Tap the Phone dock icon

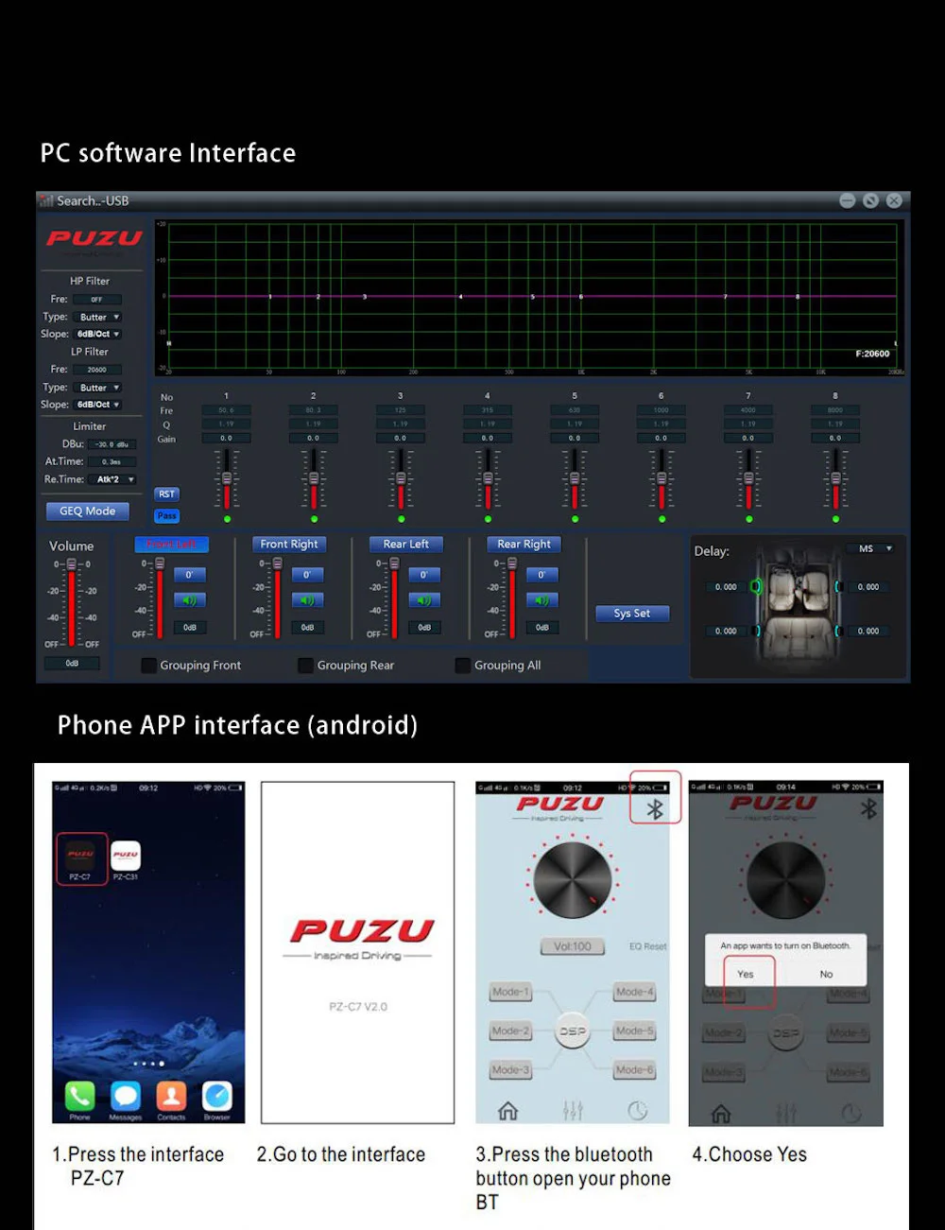pos(80,1096)
